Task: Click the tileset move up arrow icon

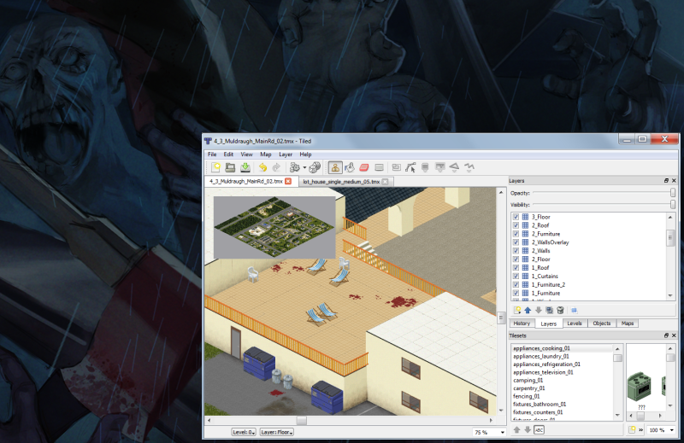Action: point(517,430)
